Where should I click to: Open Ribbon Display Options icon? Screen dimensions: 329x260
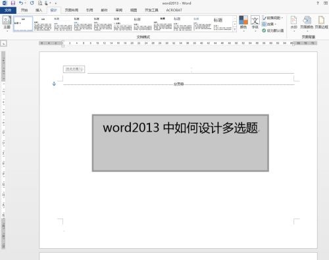click(x=326, y=3)
